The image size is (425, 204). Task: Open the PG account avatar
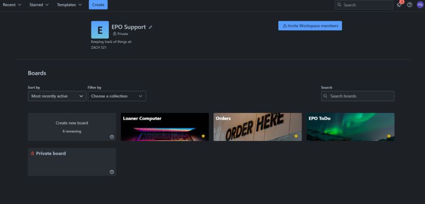[x=420, y=5]
